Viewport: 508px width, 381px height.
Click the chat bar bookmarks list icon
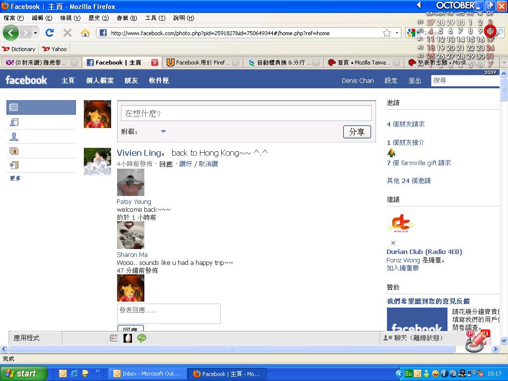click(114, 338)
